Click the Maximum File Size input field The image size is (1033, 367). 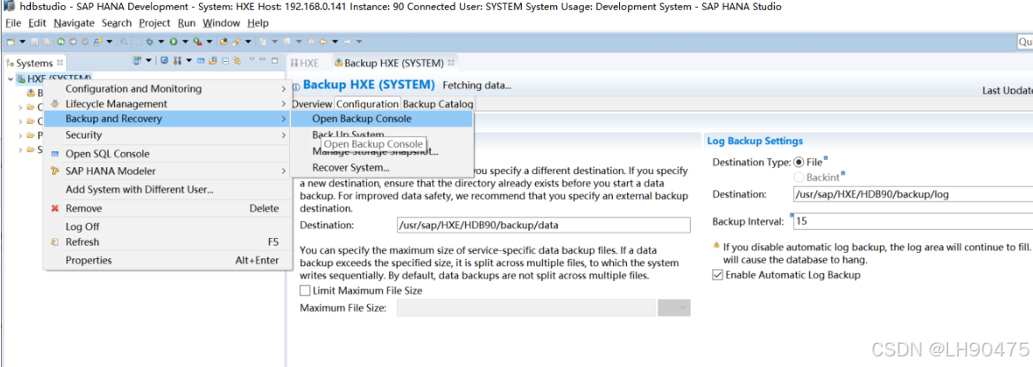coord(526,308)
